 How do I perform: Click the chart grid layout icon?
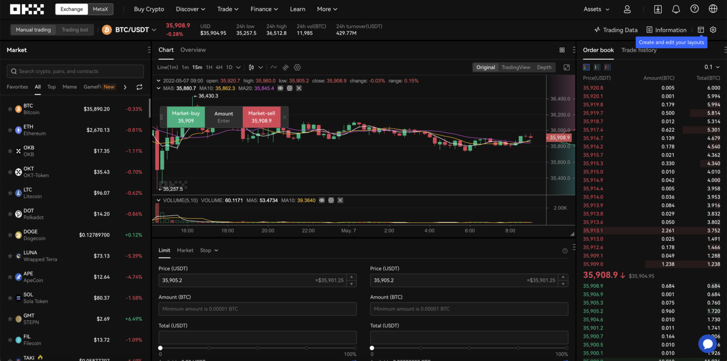click(562, 50)
